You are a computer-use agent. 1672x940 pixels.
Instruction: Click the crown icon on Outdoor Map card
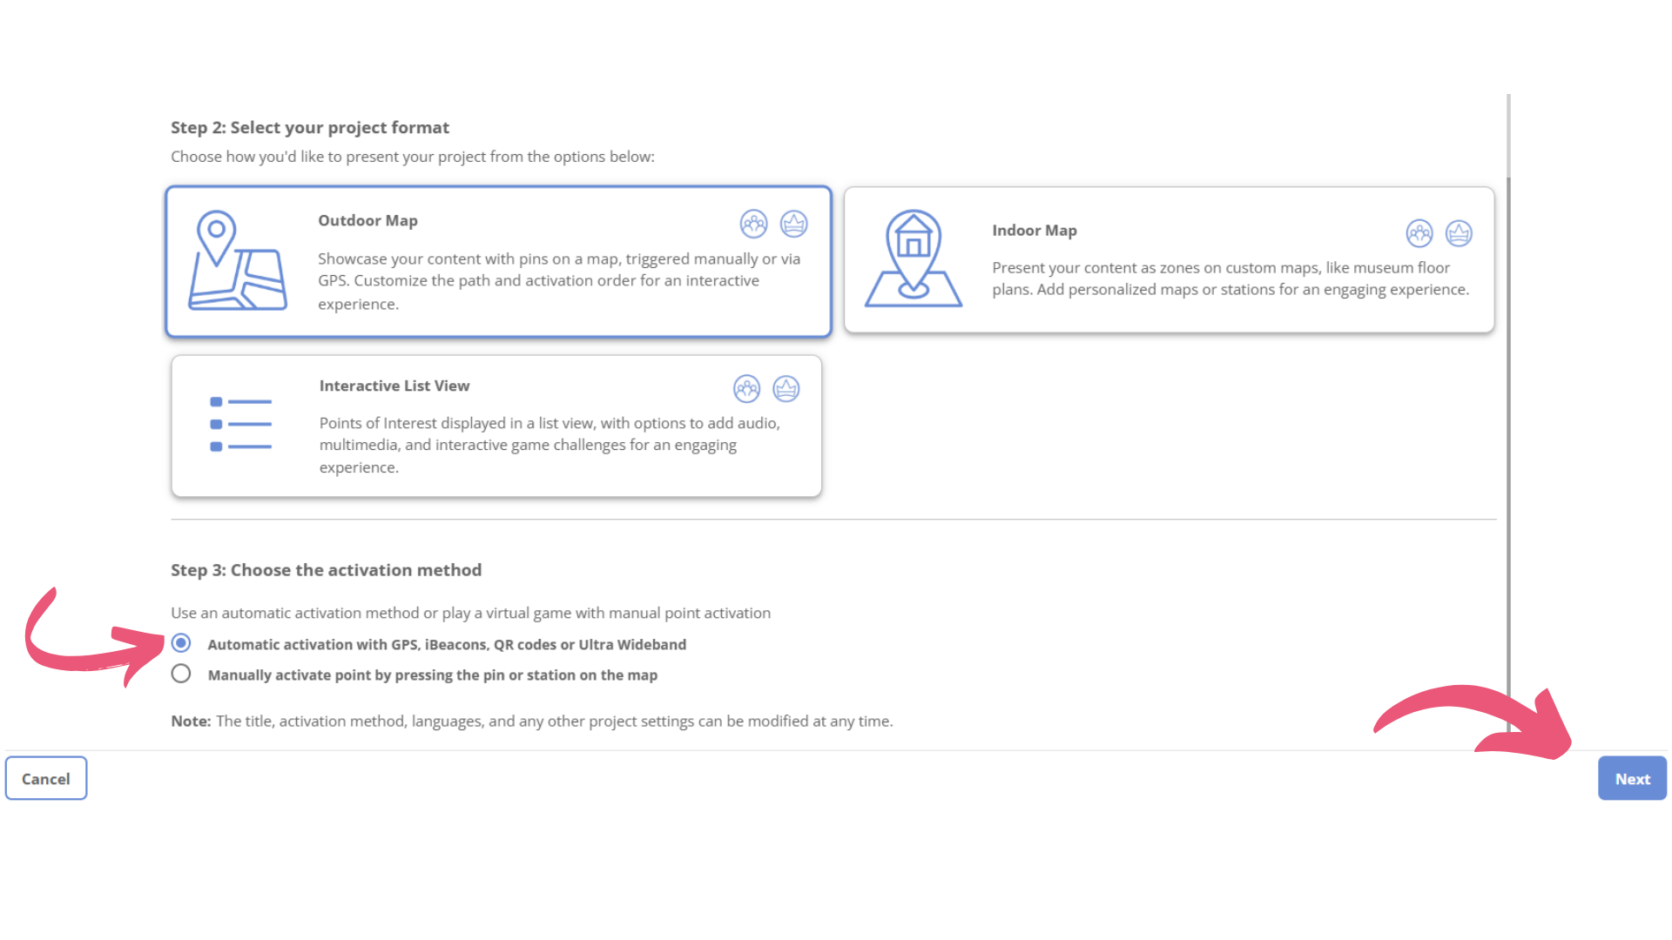point(793,224)
